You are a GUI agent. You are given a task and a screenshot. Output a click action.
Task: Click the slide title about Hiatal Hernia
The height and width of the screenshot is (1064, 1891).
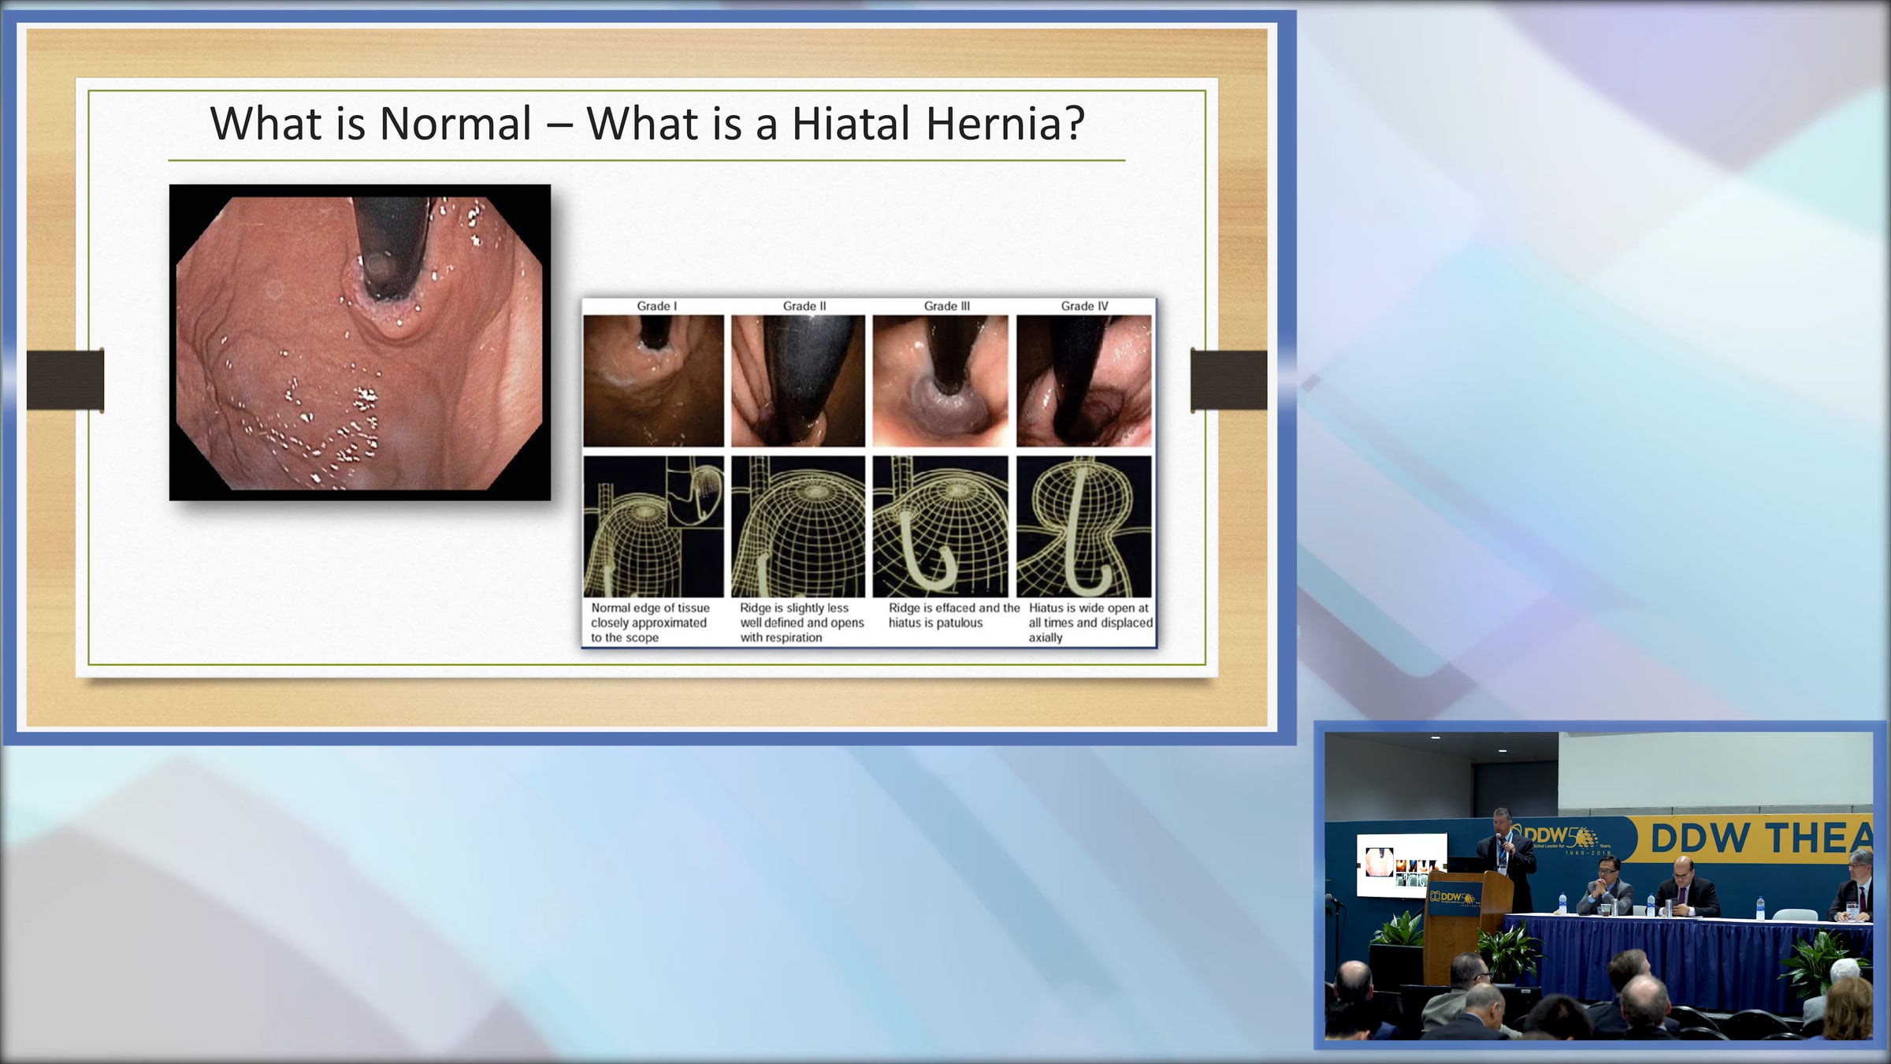click(x=647, y=124)
